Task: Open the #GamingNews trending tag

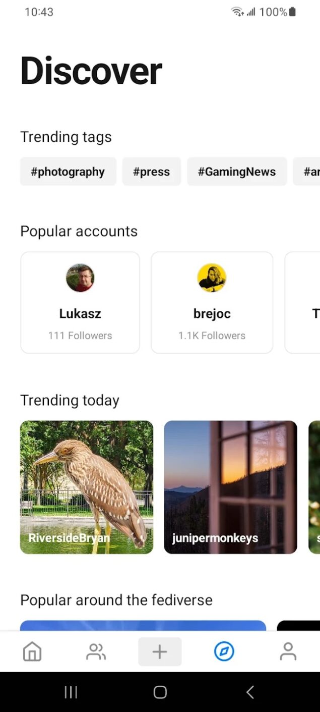Action: point(237,172)
